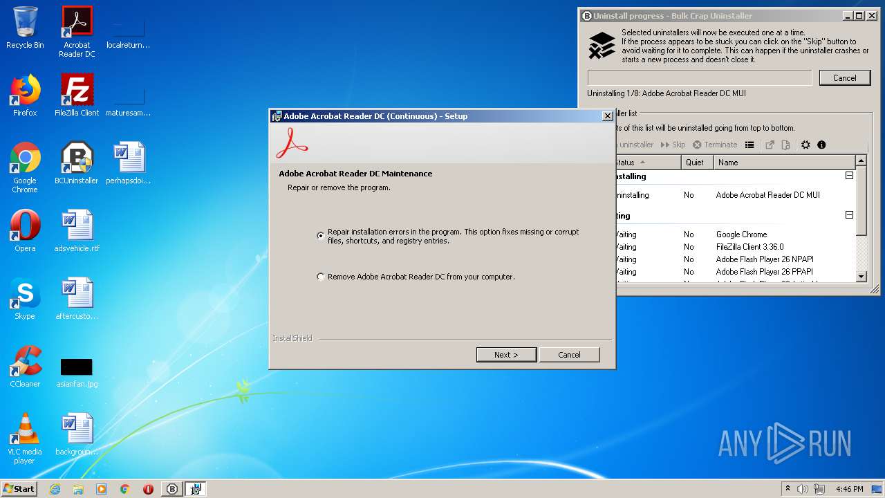Click the disabled Terminate button in uninstaller toolbar
This screenshot has height=498, width=885.
click(715, 145)
